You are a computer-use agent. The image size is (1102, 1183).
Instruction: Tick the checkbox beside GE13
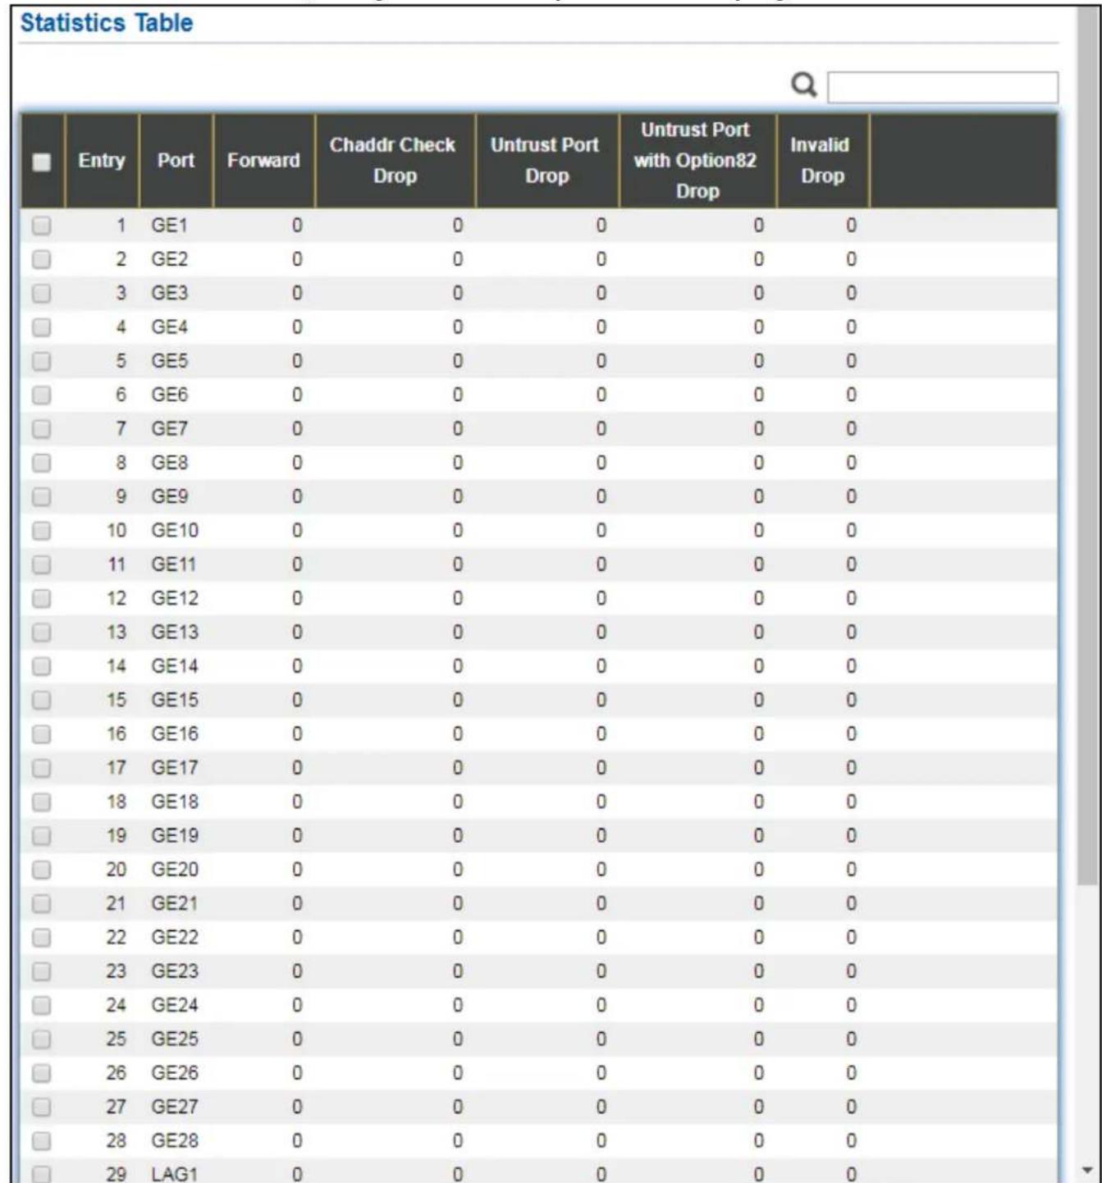coord(41,633)
